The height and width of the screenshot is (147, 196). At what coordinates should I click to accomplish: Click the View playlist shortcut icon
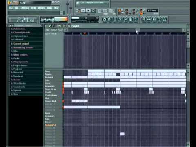[x=144, y=20]
